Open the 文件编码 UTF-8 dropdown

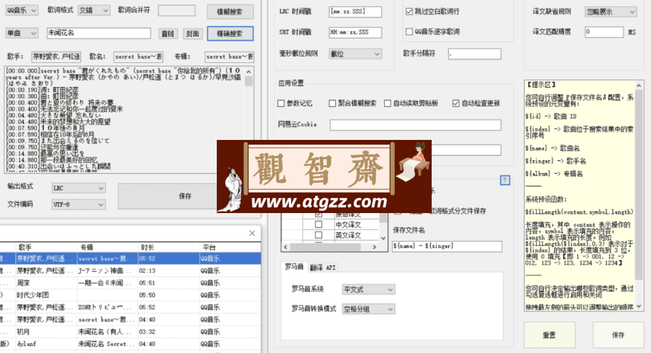pos(78,204)
